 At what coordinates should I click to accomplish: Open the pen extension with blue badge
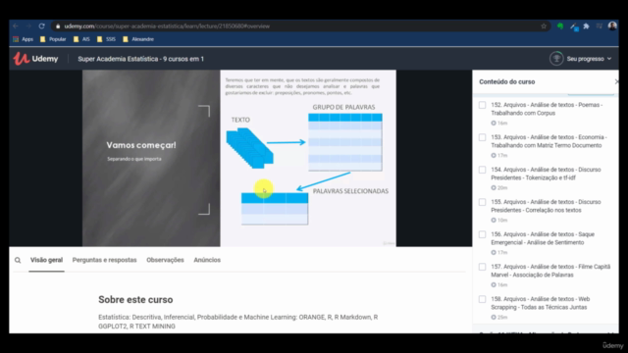tap(573, 26)
